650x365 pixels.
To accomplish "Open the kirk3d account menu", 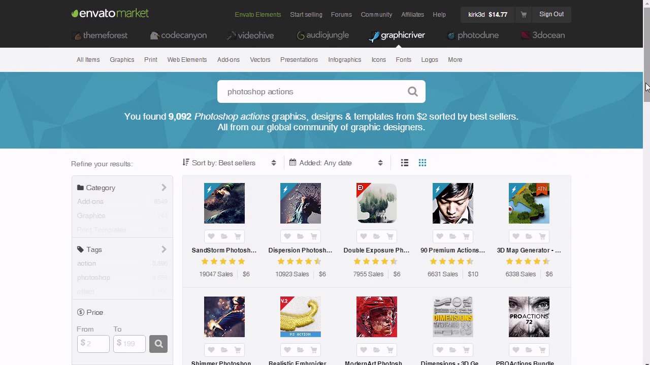I will (x=487, y=15).
